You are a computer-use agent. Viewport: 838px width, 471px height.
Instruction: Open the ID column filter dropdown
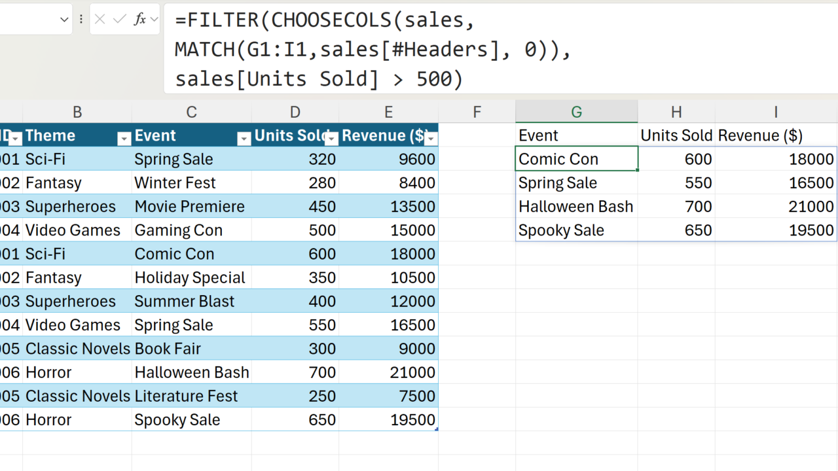[15, 138]
